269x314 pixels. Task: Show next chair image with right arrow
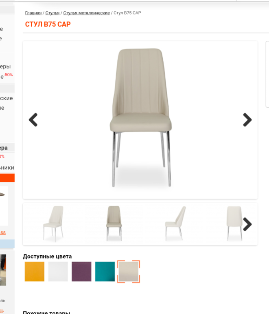[247, 120]
